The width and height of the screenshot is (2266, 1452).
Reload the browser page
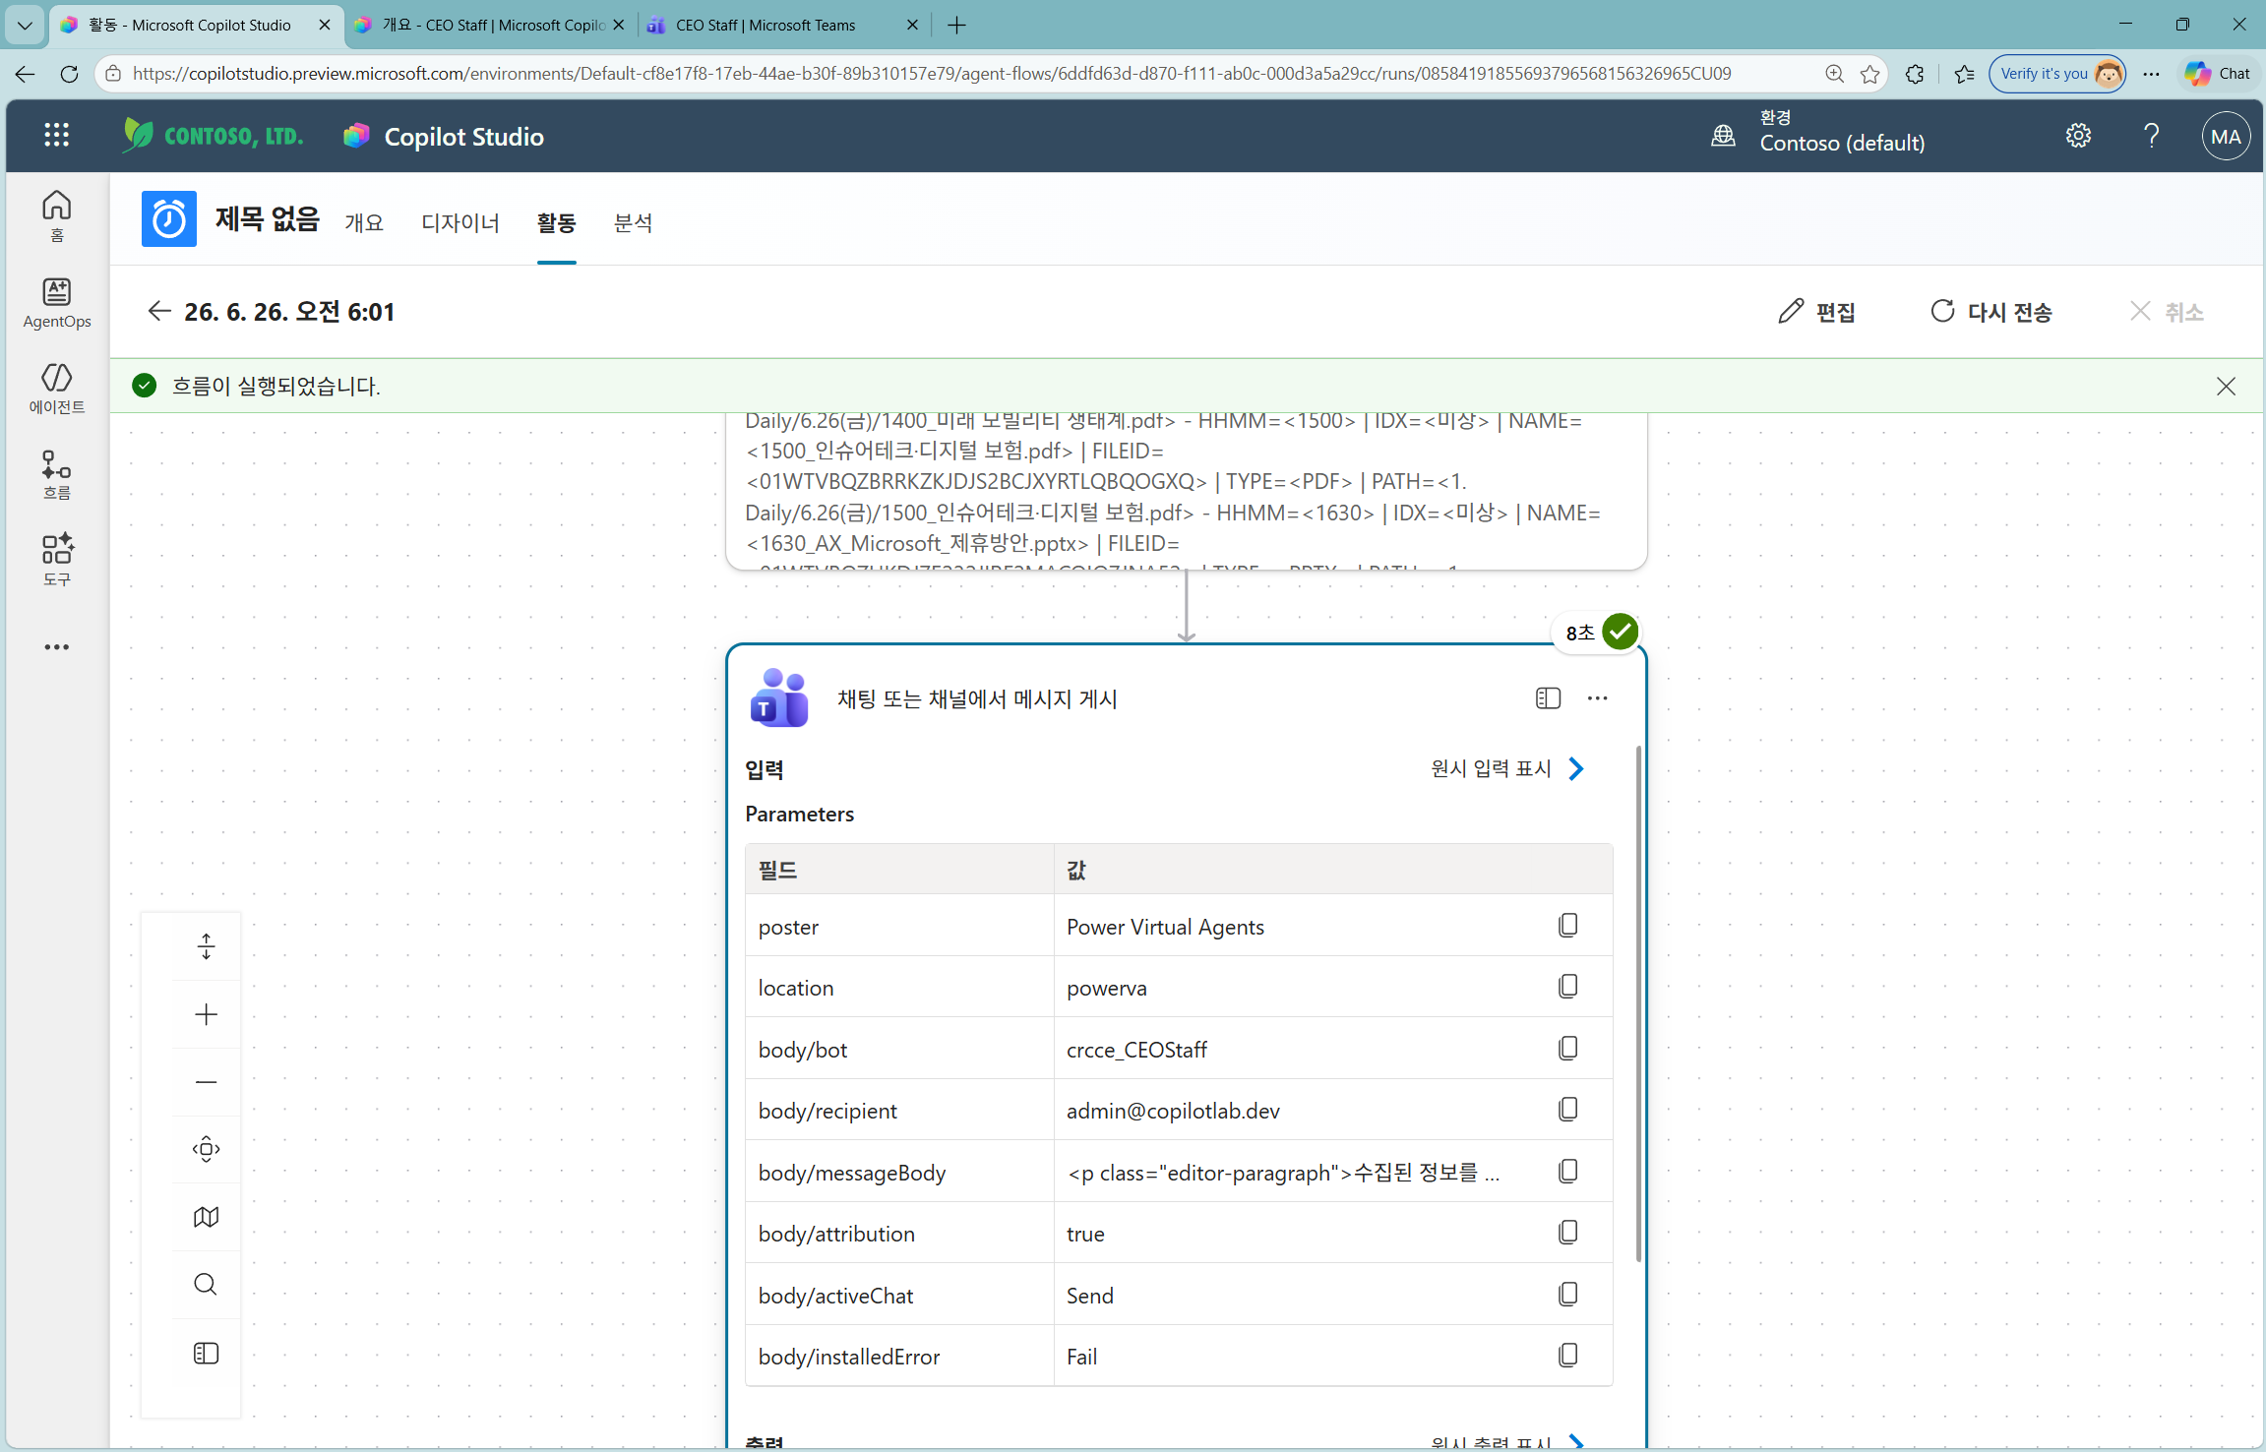click(x=69, y=74)
